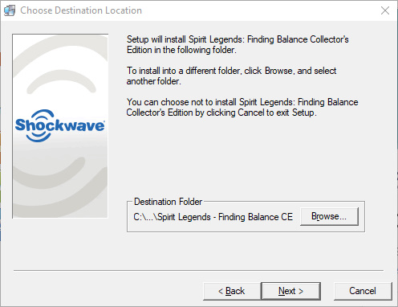Click the text 'You can choose not to install'
Viewport: 398px width, 307px height.
(181, 102)
